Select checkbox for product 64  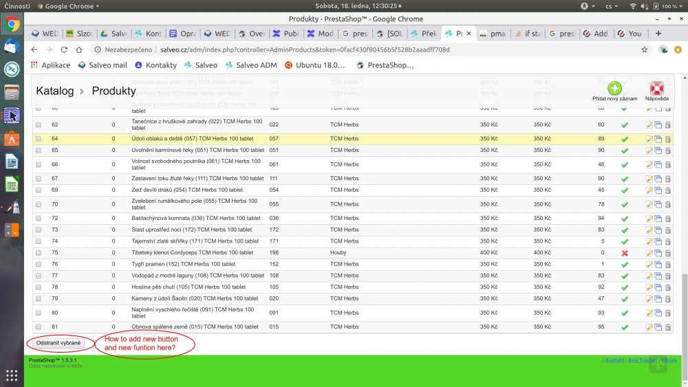point(39,138)
